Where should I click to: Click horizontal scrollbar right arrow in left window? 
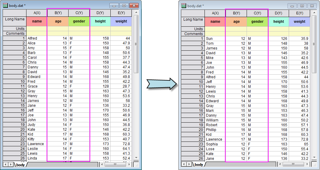pyautogui.click(x=129, y=164)
